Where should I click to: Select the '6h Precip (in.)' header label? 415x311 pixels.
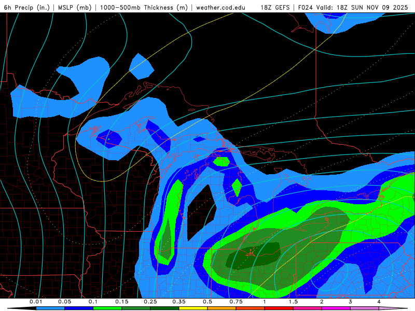(27, 7)
